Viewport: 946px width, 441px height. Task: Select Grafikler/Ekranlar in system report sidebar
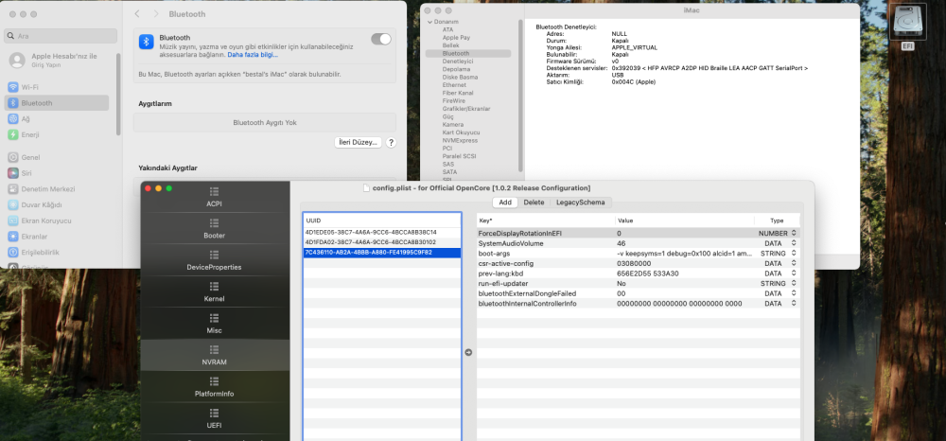pyautogui.click(x=465, y=109)
